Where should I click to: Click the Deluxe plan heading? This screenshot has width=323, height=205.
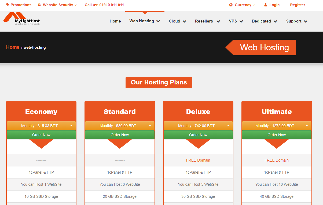[x=198, y=112]
